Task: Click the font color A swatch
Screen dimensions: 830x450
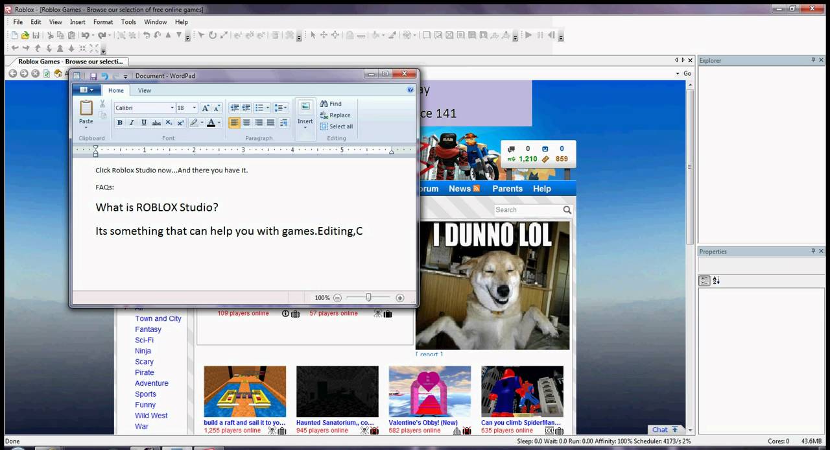Action: point(211,123)
